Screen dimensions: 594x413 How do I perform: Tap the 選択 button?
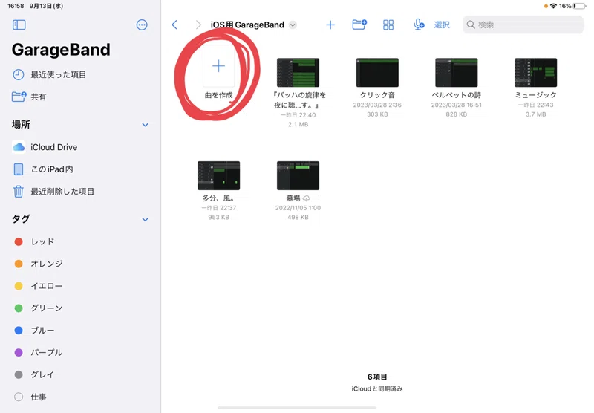(442, 25)
